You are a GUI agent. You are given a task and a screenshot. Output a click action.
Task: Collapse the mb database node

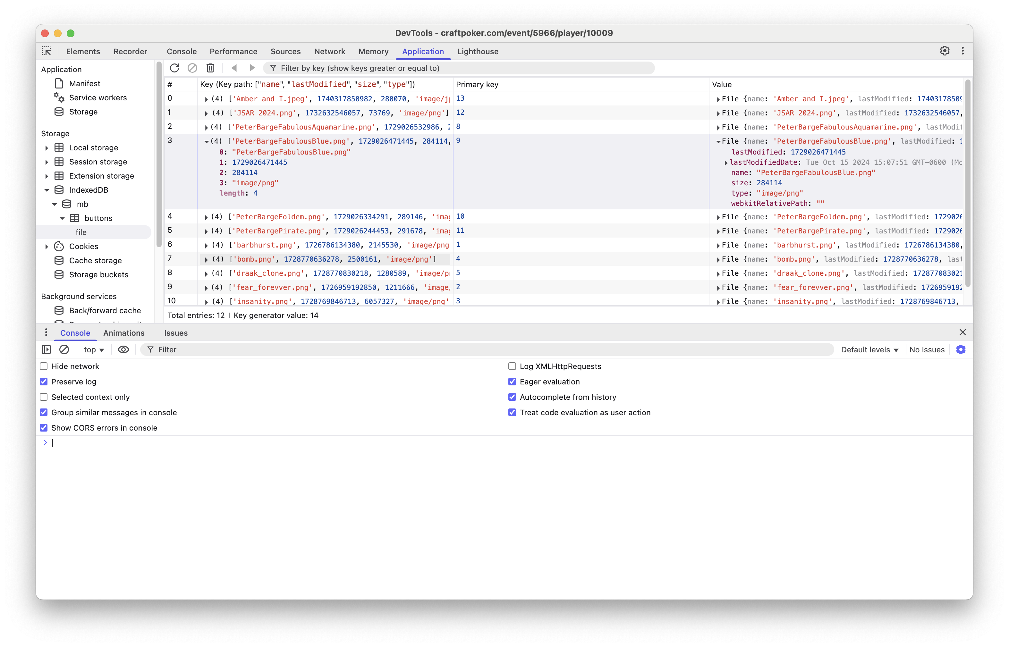[x=55, y=204]
